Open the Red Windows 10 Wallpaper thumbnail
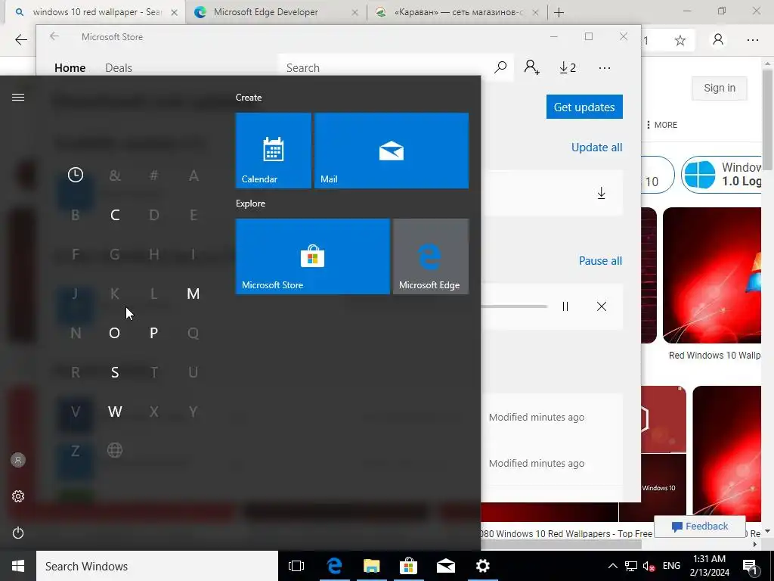774x581 pixels. [x=712, y=275]
